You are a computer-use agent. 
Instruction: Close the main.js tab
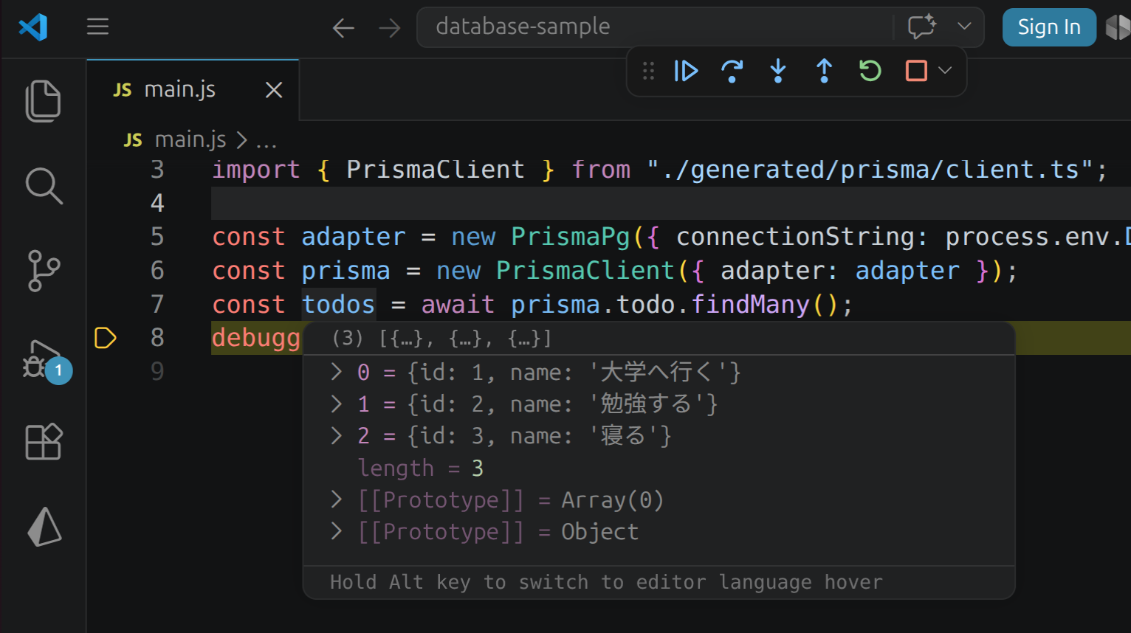coord(274,90)
